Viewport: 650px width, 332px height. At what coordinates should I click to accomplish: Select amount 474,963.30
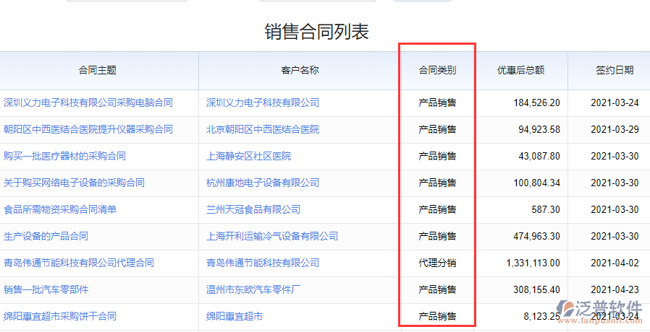pos(537,236)
